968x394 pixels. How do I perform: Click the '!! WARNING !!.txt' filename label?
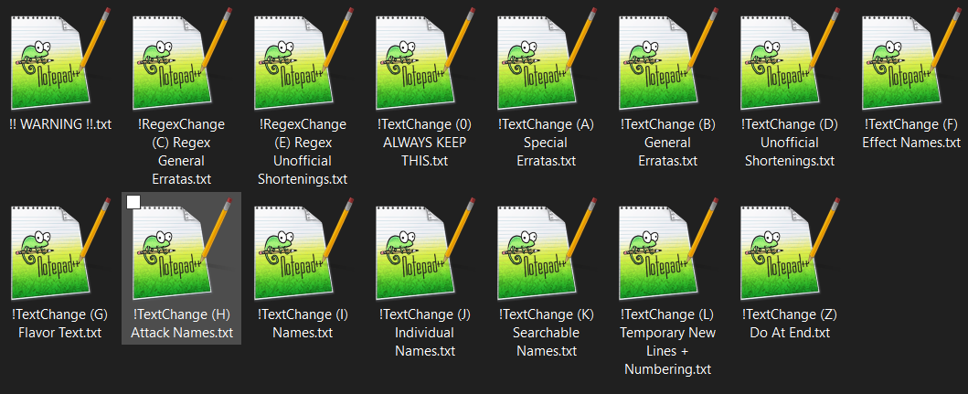tap(60, 124)
